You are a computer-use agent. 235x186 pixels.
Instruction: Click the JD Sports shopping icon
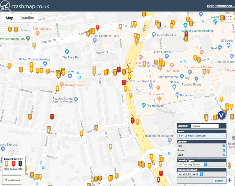click(x=228, y=45)
